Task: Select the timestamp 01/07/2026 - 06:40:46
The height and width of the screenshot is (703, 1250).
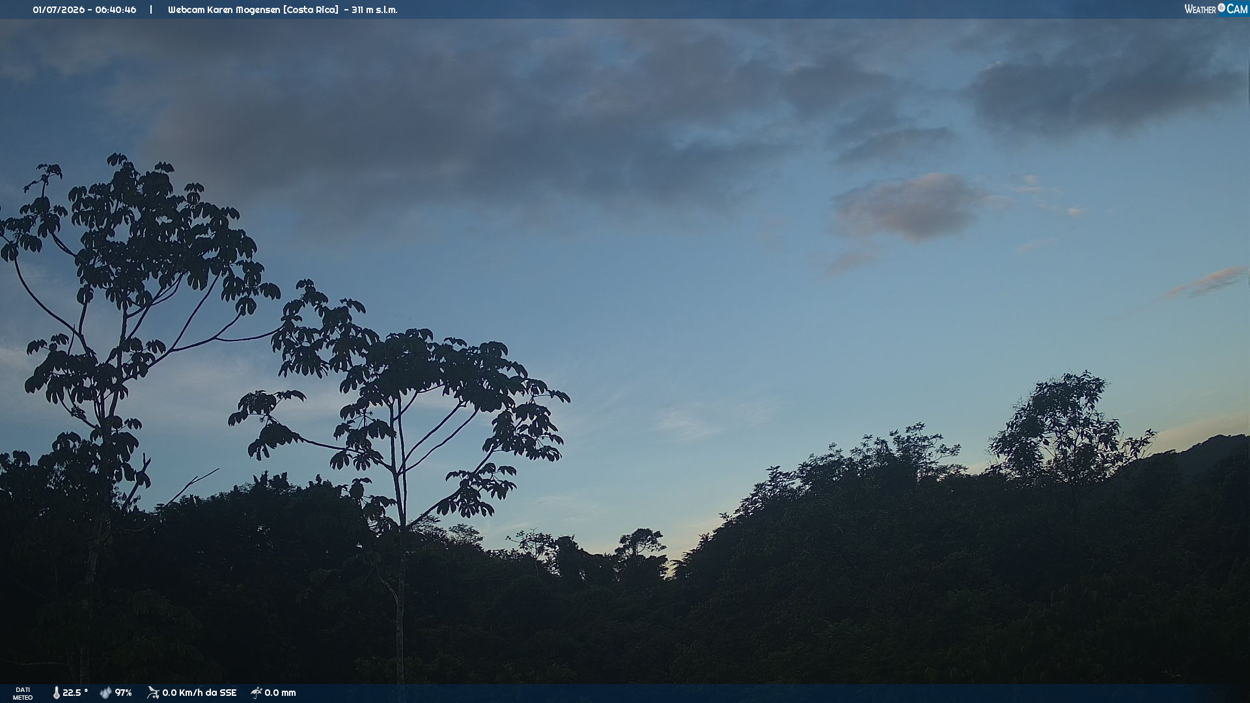Action: [x=85, y=10]
